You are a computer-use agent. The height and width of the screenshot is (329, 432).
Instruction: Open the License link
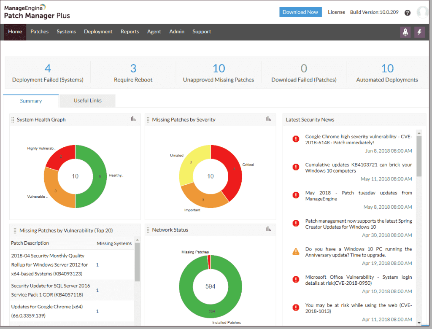[x=336, y=12]
